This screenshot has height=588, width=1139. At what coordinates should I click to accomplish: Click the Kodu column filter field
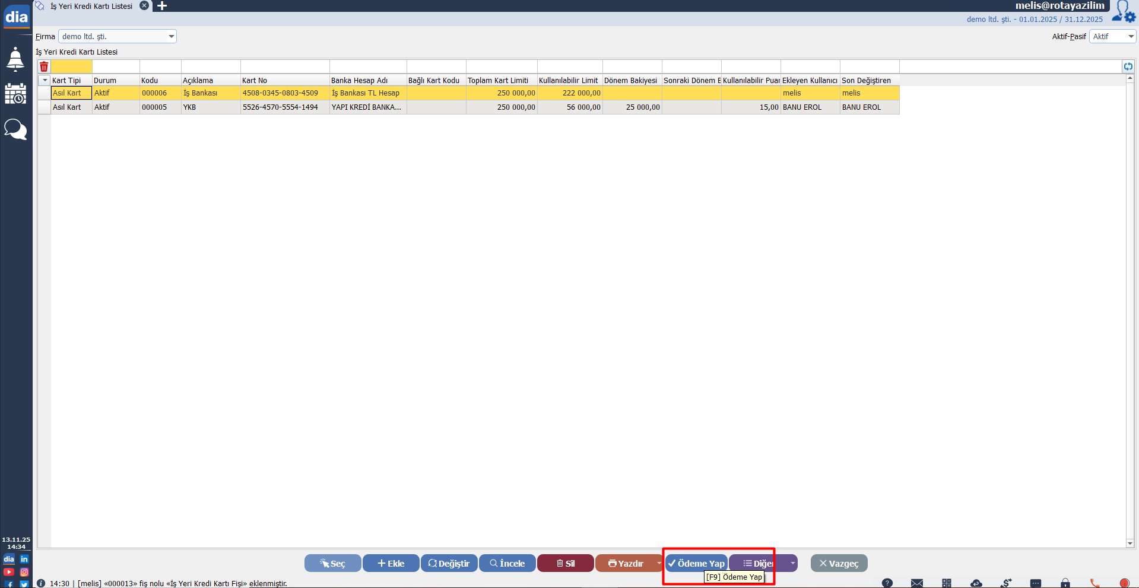[x=160, y=66]
